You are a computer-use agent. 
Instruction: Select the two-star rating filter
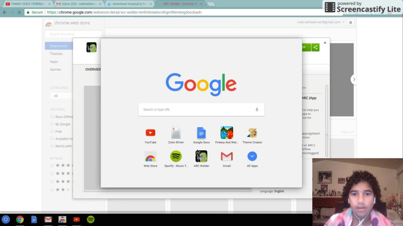(x=52, y=190)
